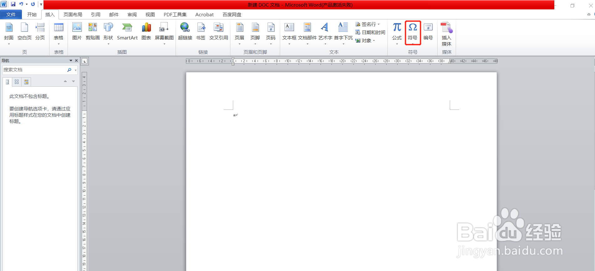595x271 pixels.
Task: Expand the undo history dropdown arrow
Action: (27, 4)
